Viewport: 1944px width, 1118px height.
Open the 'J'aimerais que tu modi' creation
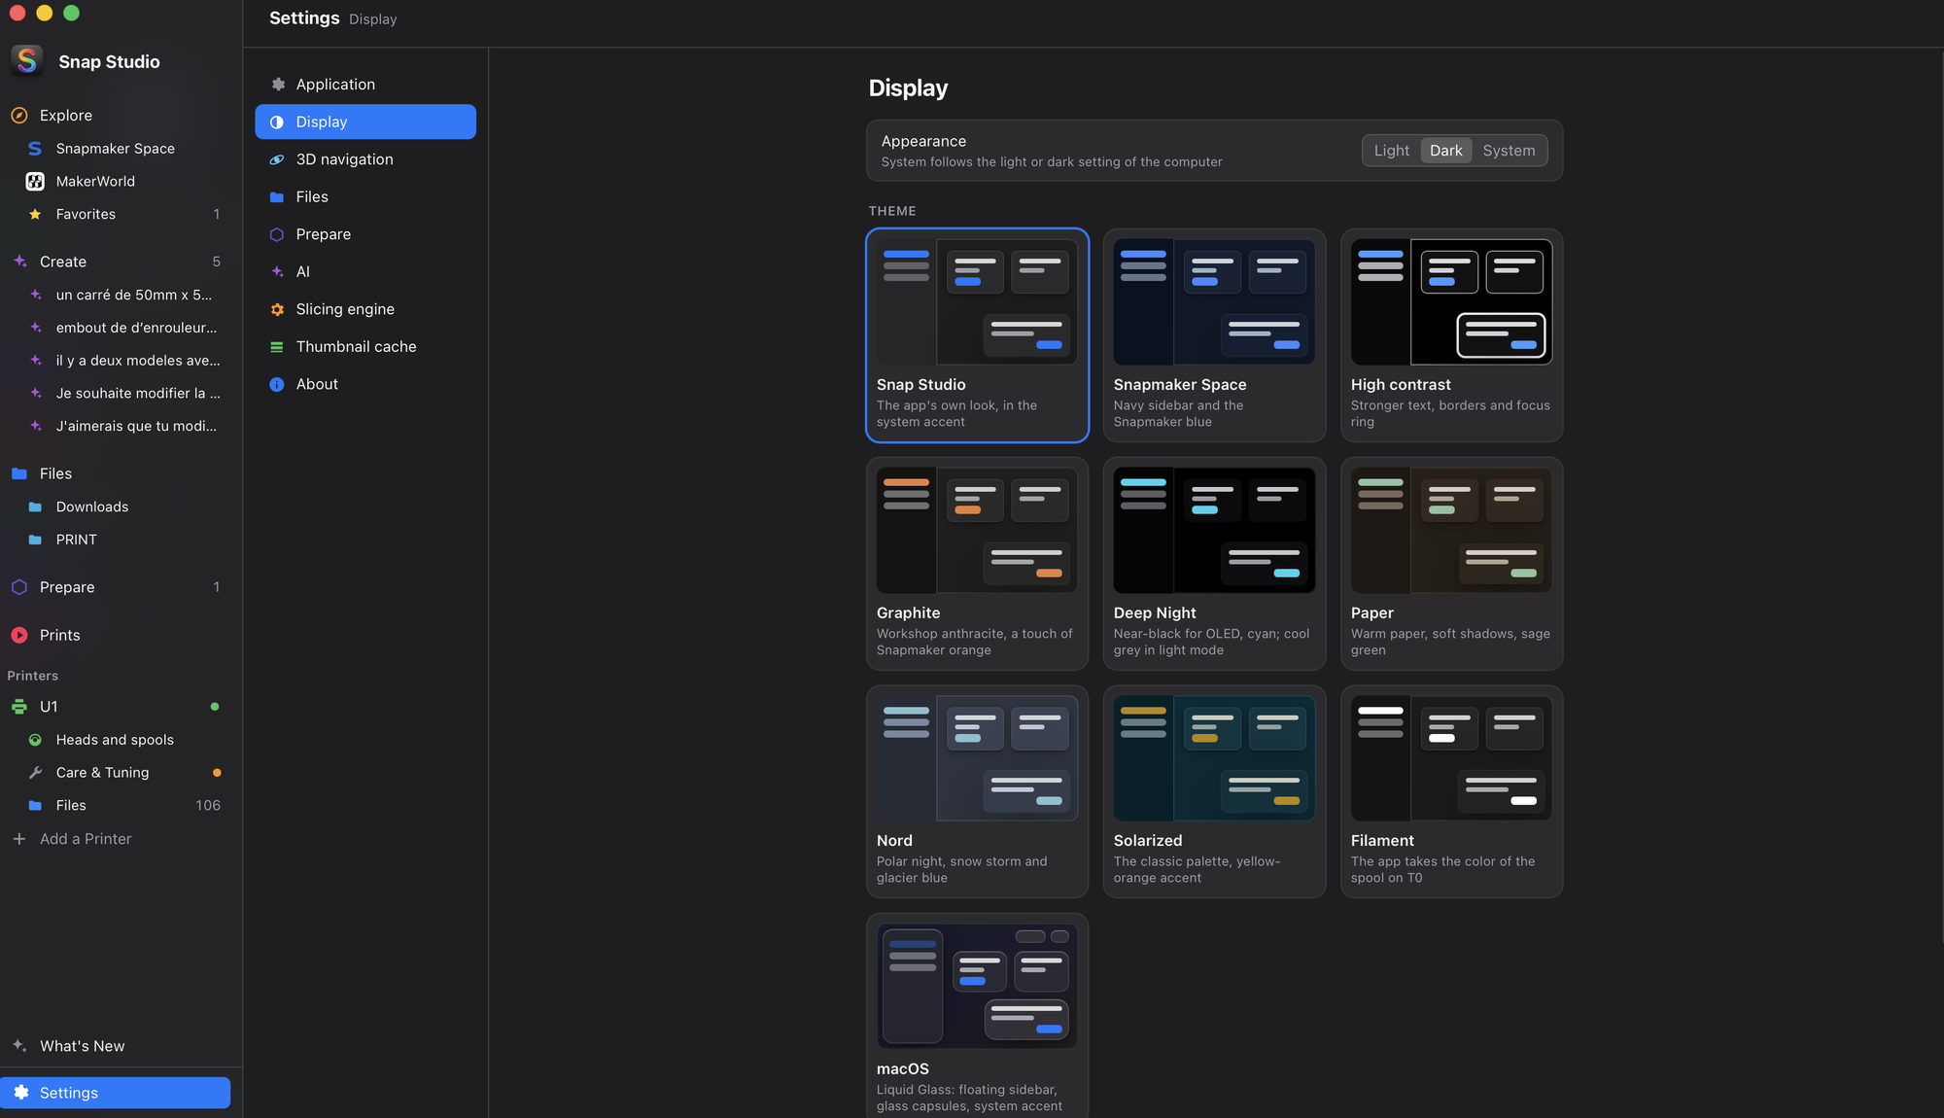pos(117,426)
